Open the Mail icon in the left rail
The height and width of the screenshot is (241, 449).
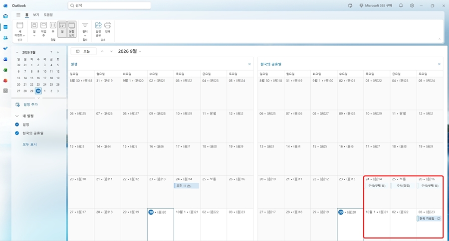tap(5, 16)
